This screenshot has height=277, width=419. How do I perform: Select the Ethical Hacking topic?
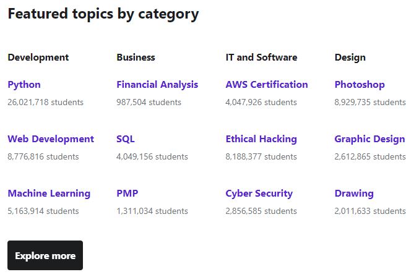(x=261, y=139)
